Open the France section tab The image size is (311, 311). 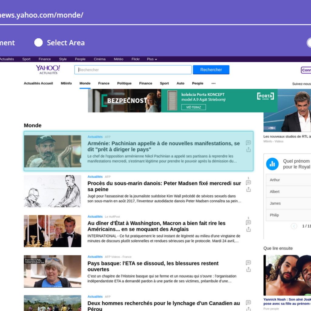pos(104,83)
